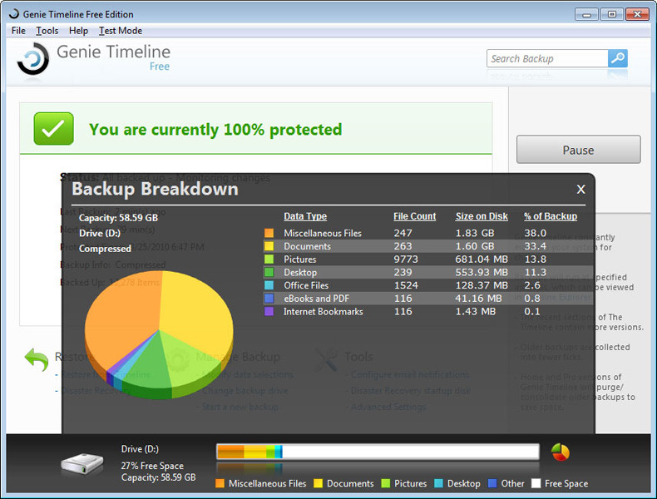The width and height of the screenshot is (657, 499).
Task: Click the backup breakdown pie chart
Action: pos(159,334)
